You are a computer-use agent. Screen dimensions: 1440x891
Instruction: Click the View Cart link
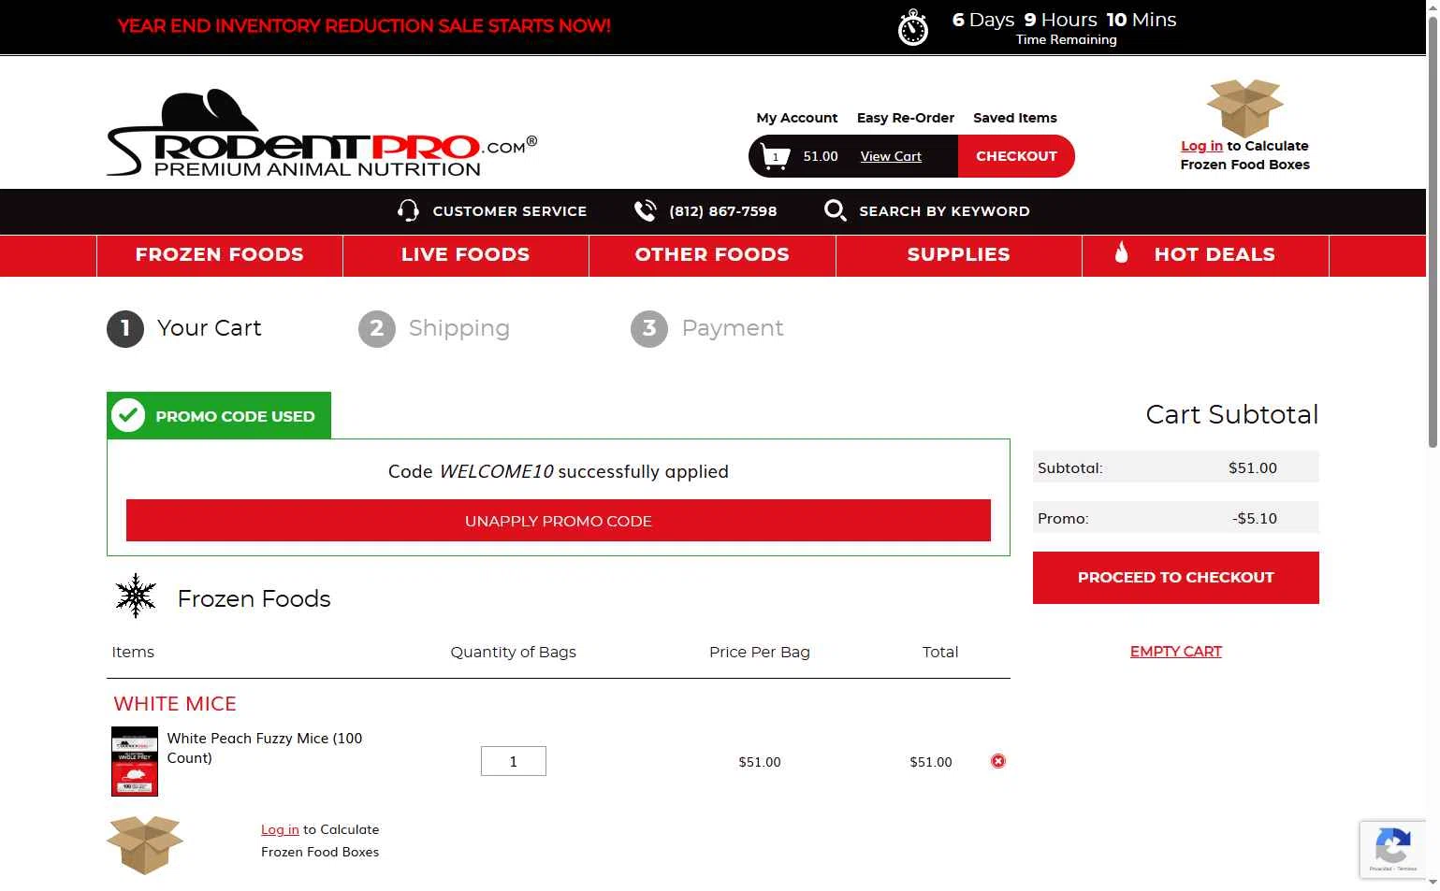(891, 156)
